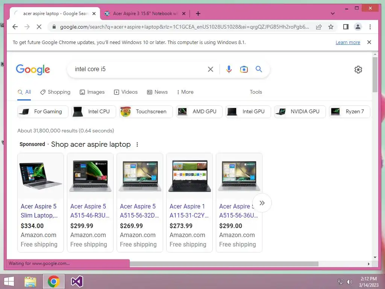385x289 pixels.
Task: Click the $299.00 laptop product image
Action: coord(239,176)
